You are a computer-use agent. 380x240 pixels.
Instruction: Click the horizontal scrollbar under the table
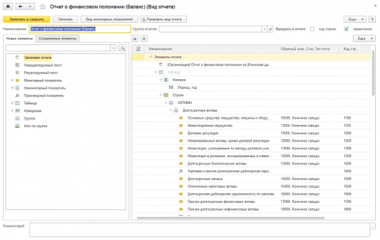pos(231,218)
